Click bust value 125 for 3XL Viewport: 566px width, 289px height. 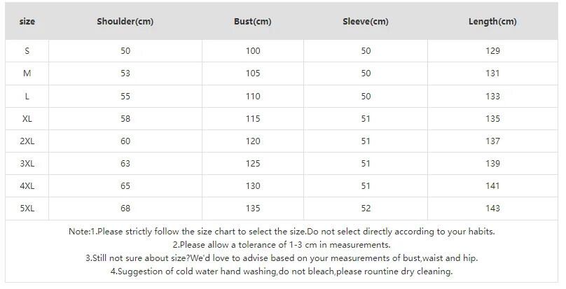pos(253,164)
